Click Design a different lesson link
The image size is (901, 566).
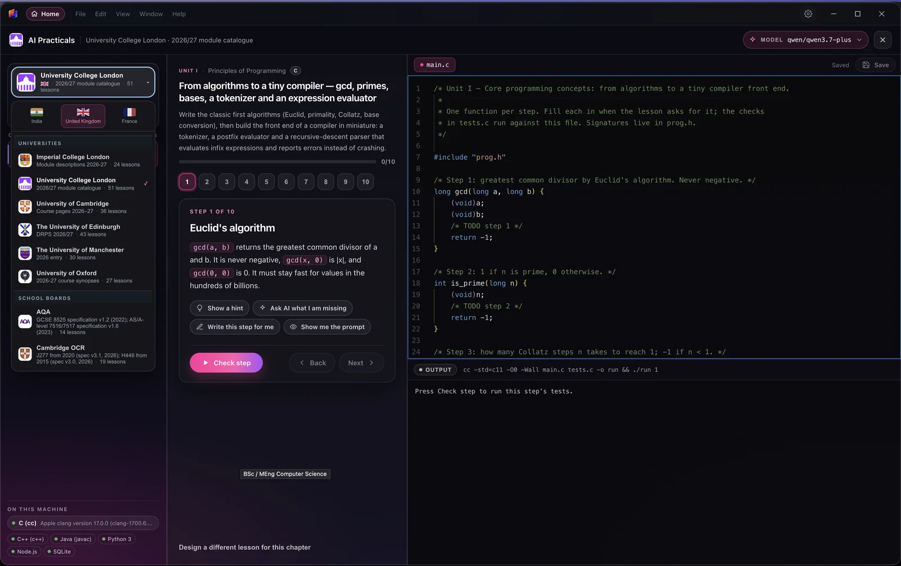pos(244,547)
